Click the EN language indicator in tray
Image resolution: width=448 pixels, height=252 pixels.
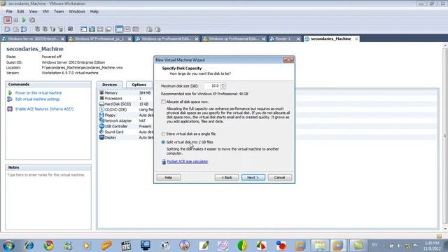pos(374,245)
